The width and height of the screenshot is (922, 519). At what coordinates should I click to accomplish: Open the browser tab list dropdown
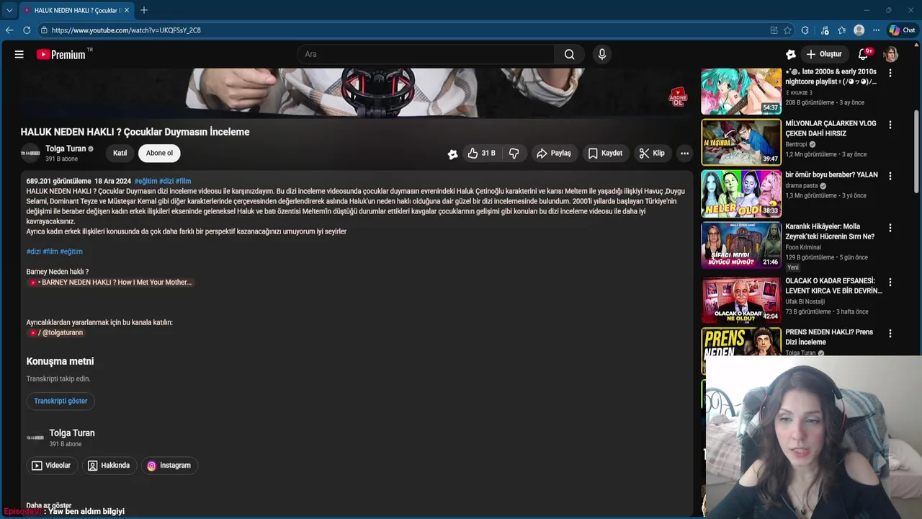tap(9, 10)
